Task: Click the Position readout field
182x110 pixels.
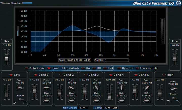Action: 112,60
